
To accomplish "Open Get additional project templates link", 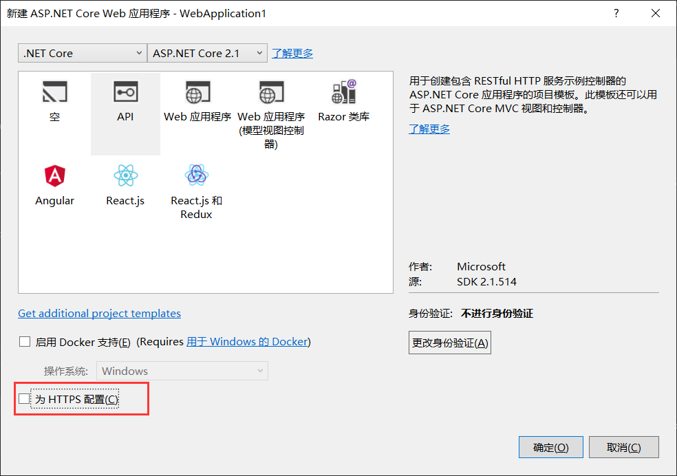I will tap(99, 313).
